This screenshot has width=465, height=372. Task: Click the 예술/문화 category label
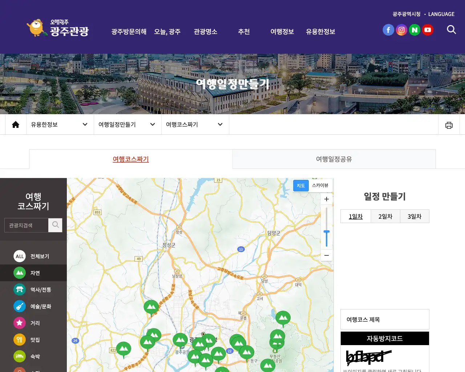click(41, 307)
